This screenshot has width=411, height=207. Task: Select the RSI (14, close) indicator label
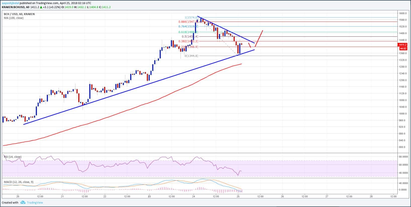[x=13, y=157]
